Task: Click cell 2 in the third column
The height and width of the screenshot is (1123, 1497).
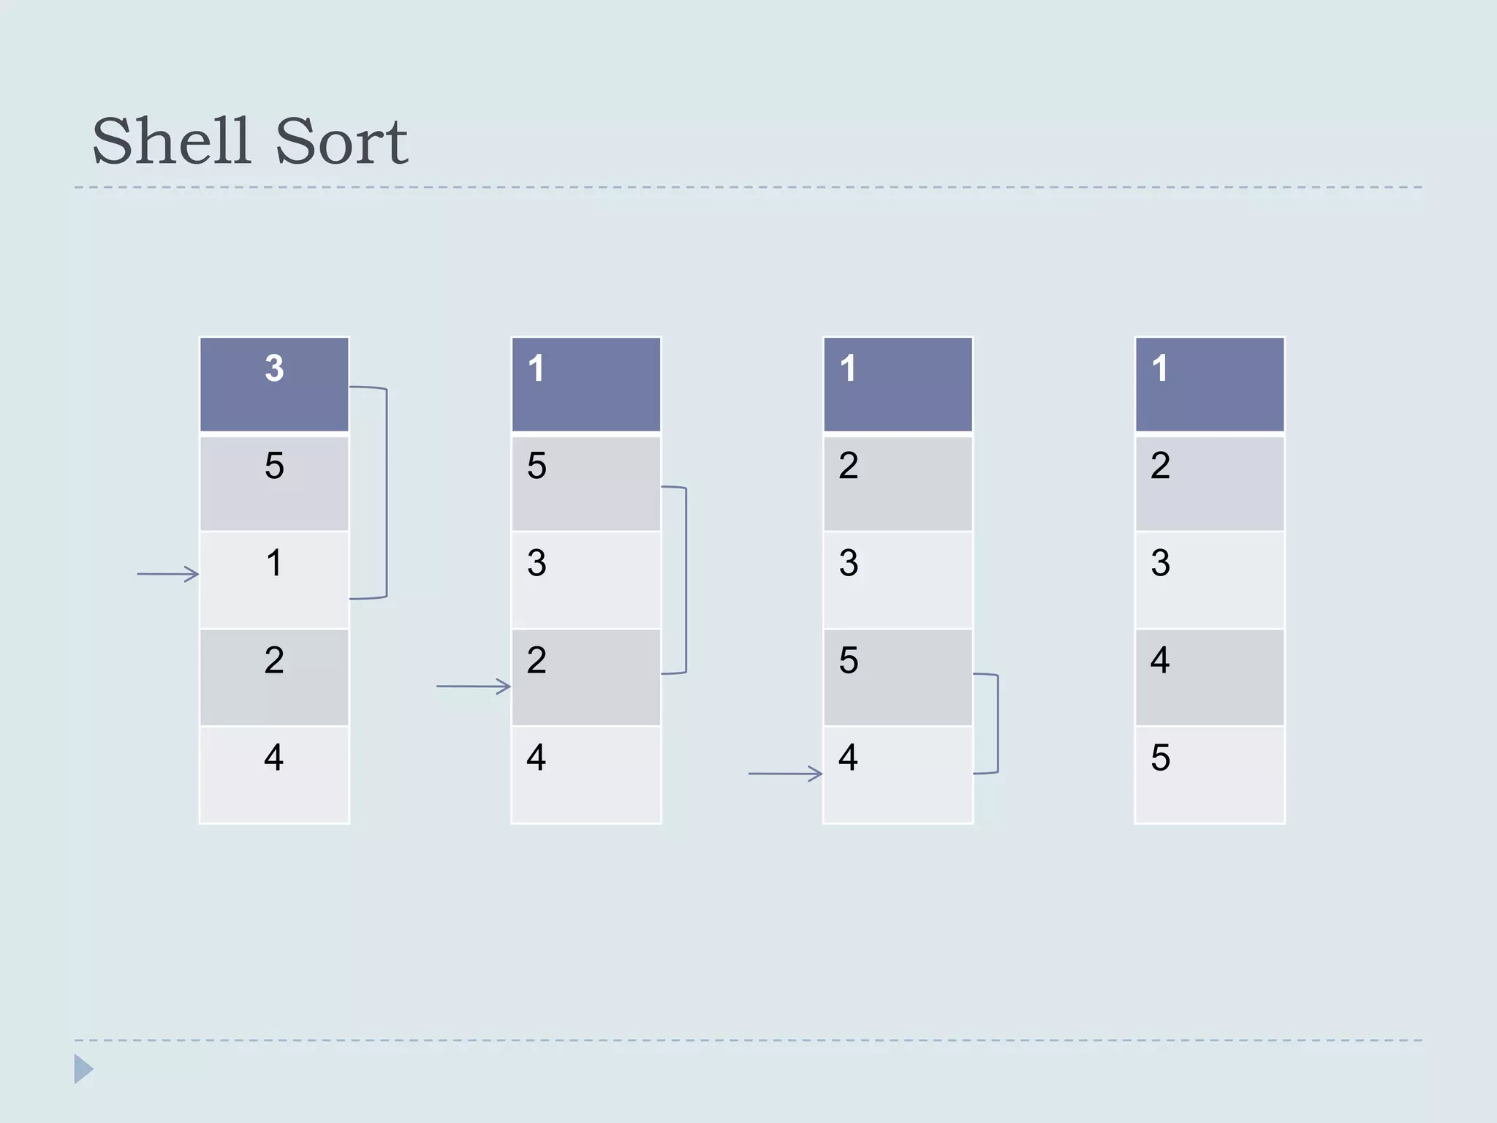Action: [x=898, y=483]
